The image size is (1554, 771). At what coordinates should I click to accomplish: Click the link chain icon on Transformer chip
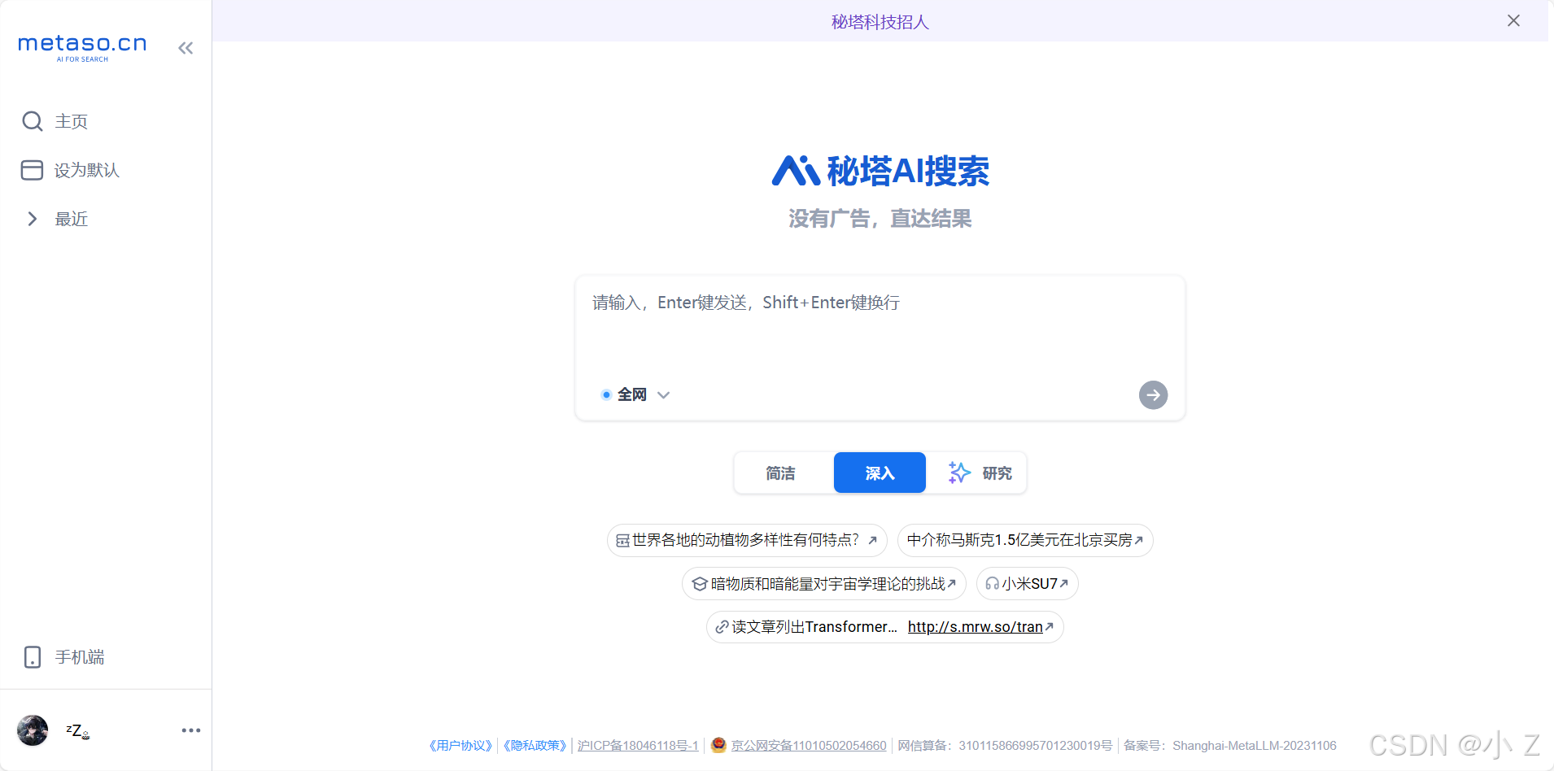coord(722,627)
